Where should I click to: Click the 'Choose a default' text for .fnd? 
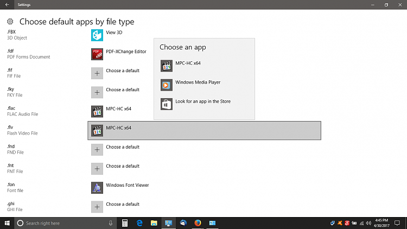pyautogui.click(x=123, y=147)
